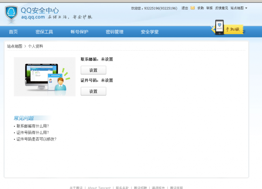The width and height of the screenshot is (262, 189).
Task: Click the username 93225196 greeting
Action: click(154, 8)
